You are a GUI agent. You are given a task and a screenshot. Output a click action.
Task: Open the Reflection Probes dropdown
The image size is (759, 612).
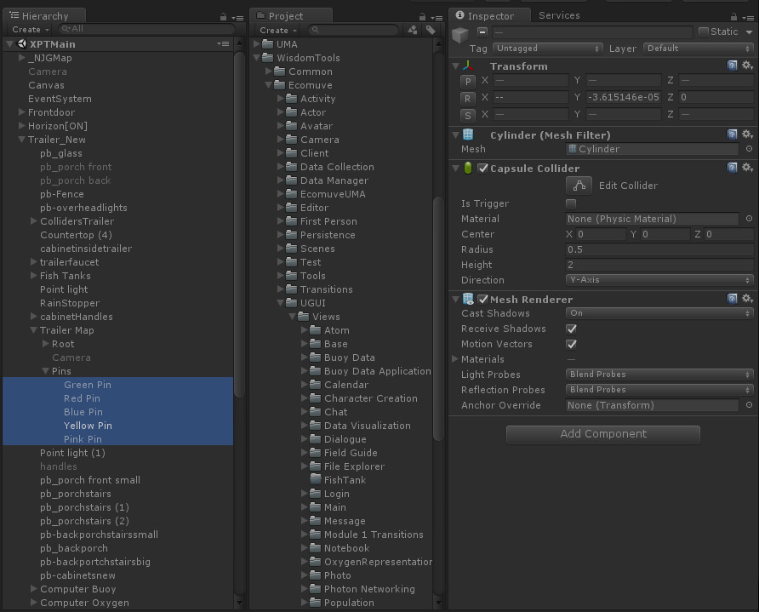(659, 390)
